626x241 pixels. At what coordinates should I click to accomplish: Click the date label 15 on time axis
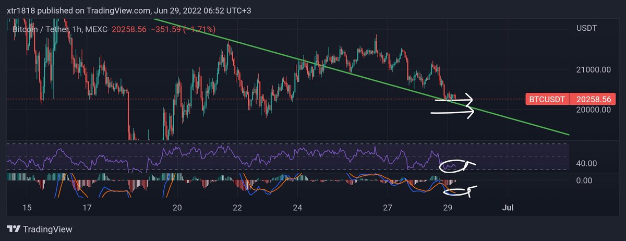(x=27, y=208)
